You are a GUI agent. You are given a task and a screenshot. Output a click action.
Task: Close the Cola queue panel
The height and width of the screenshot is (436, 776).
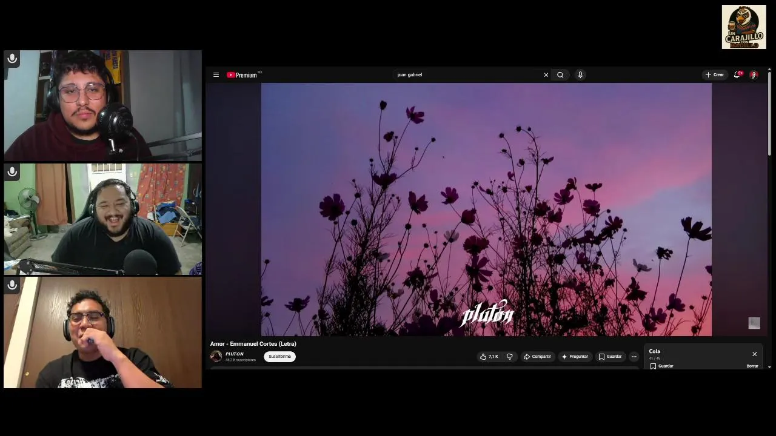(x=754, y=354)
